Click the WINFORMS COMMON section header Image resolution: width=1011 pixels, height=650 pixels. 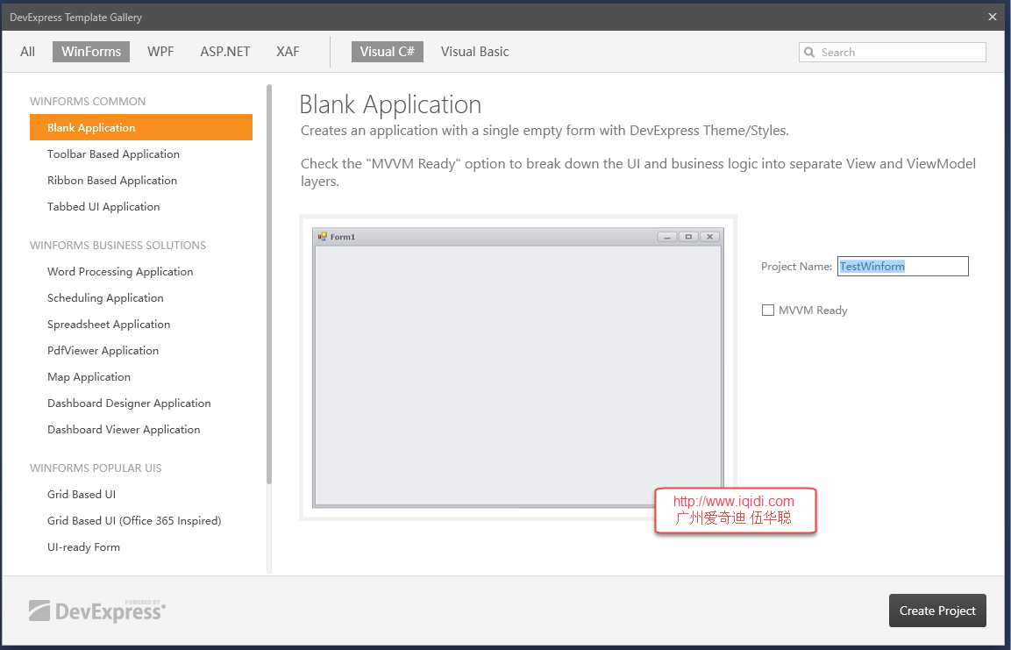tap(88, 101)
